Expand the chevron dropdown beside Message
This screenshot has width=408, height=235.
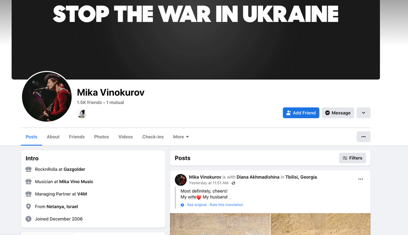[363, 113]
